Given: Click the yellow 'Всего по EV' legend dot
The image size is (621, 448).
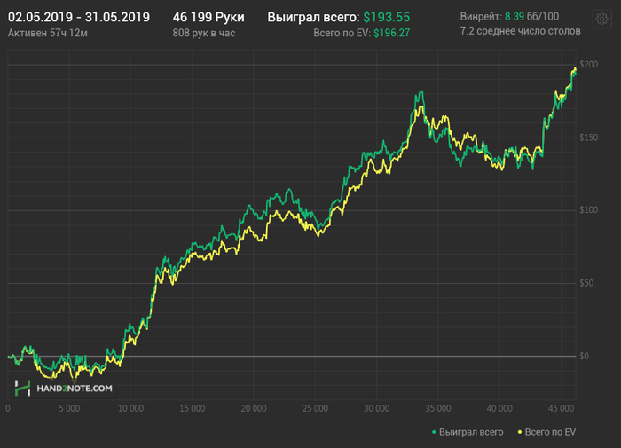Looking at the screenshot, I should [x=520, y=432].
